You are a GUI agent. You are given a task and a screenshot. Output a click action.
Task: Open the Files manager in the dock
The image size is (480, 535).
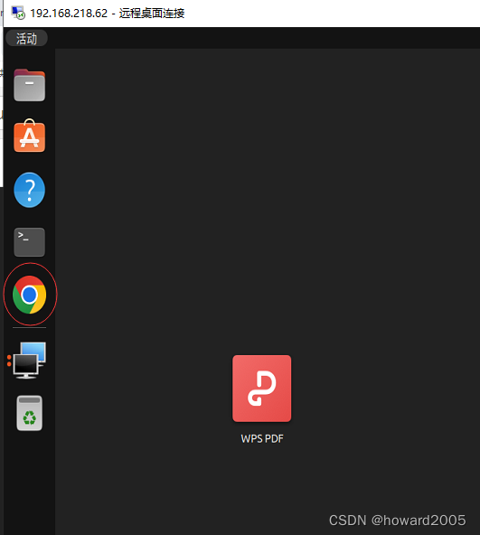[x=29, y=85]
